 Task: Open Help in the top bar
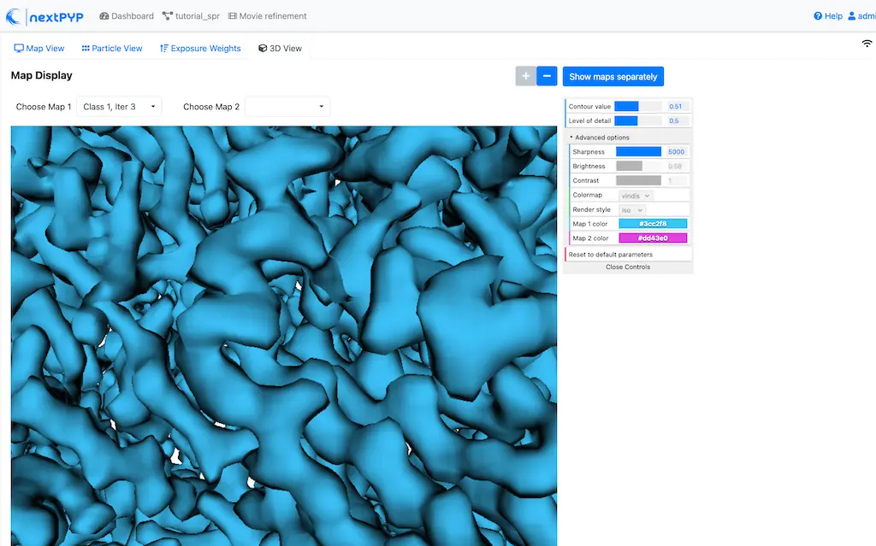[827, 16]
